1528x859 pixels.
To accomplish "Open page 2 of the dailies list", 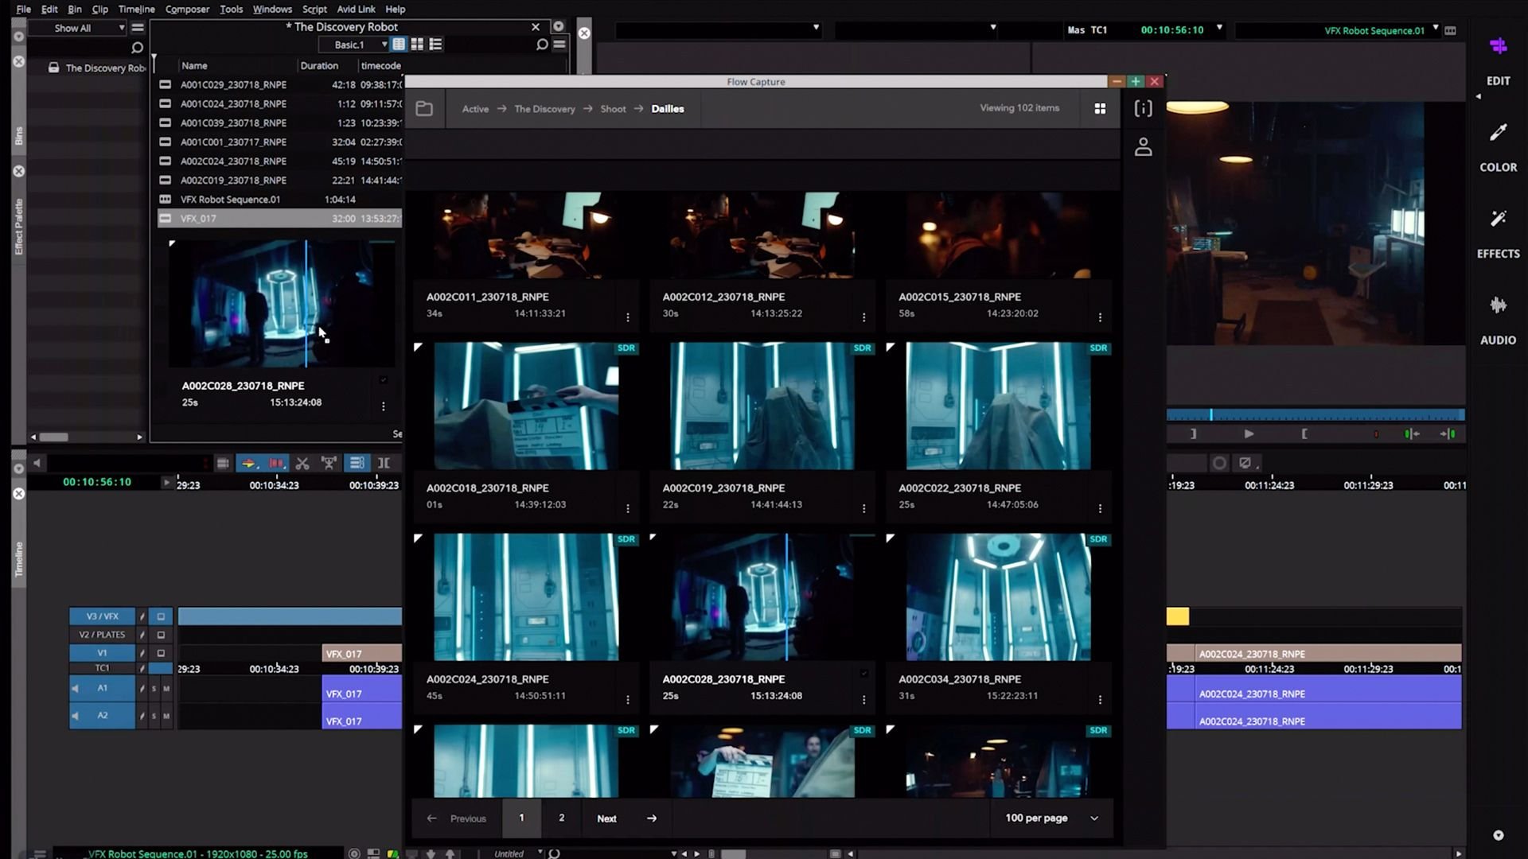I will click(562, 818).
